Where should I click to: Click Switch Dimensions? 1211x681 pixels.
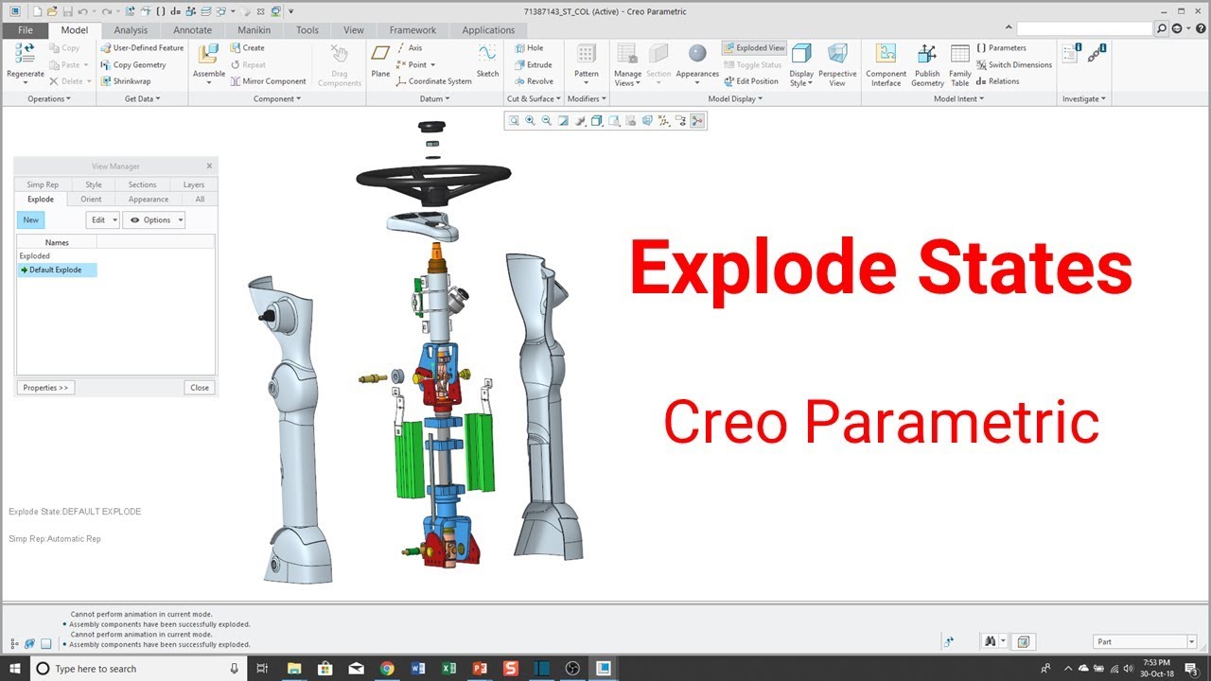point(1013,64)
